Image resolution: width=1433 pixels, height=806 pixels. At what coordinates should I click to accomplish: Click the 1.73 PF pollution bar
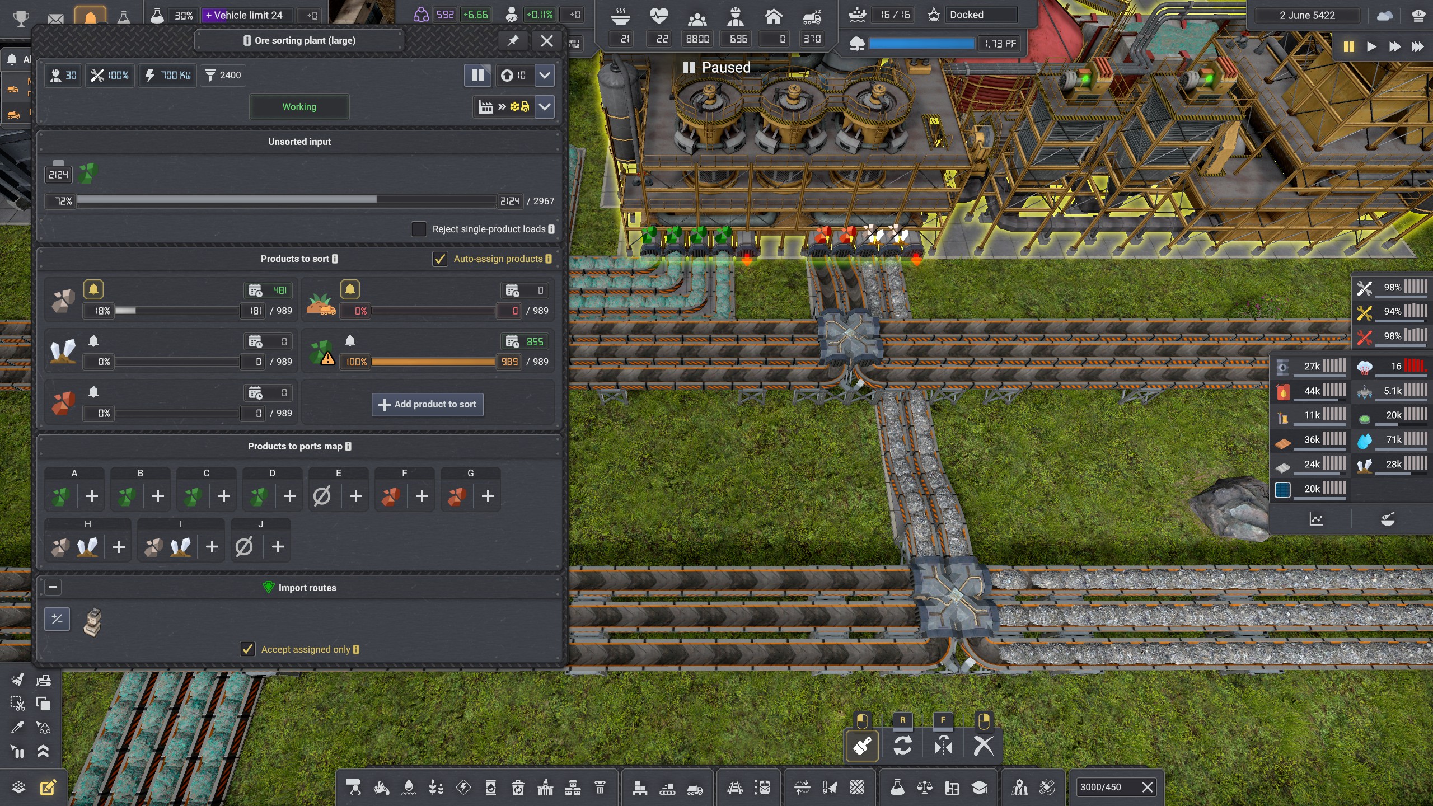(921, 44)
